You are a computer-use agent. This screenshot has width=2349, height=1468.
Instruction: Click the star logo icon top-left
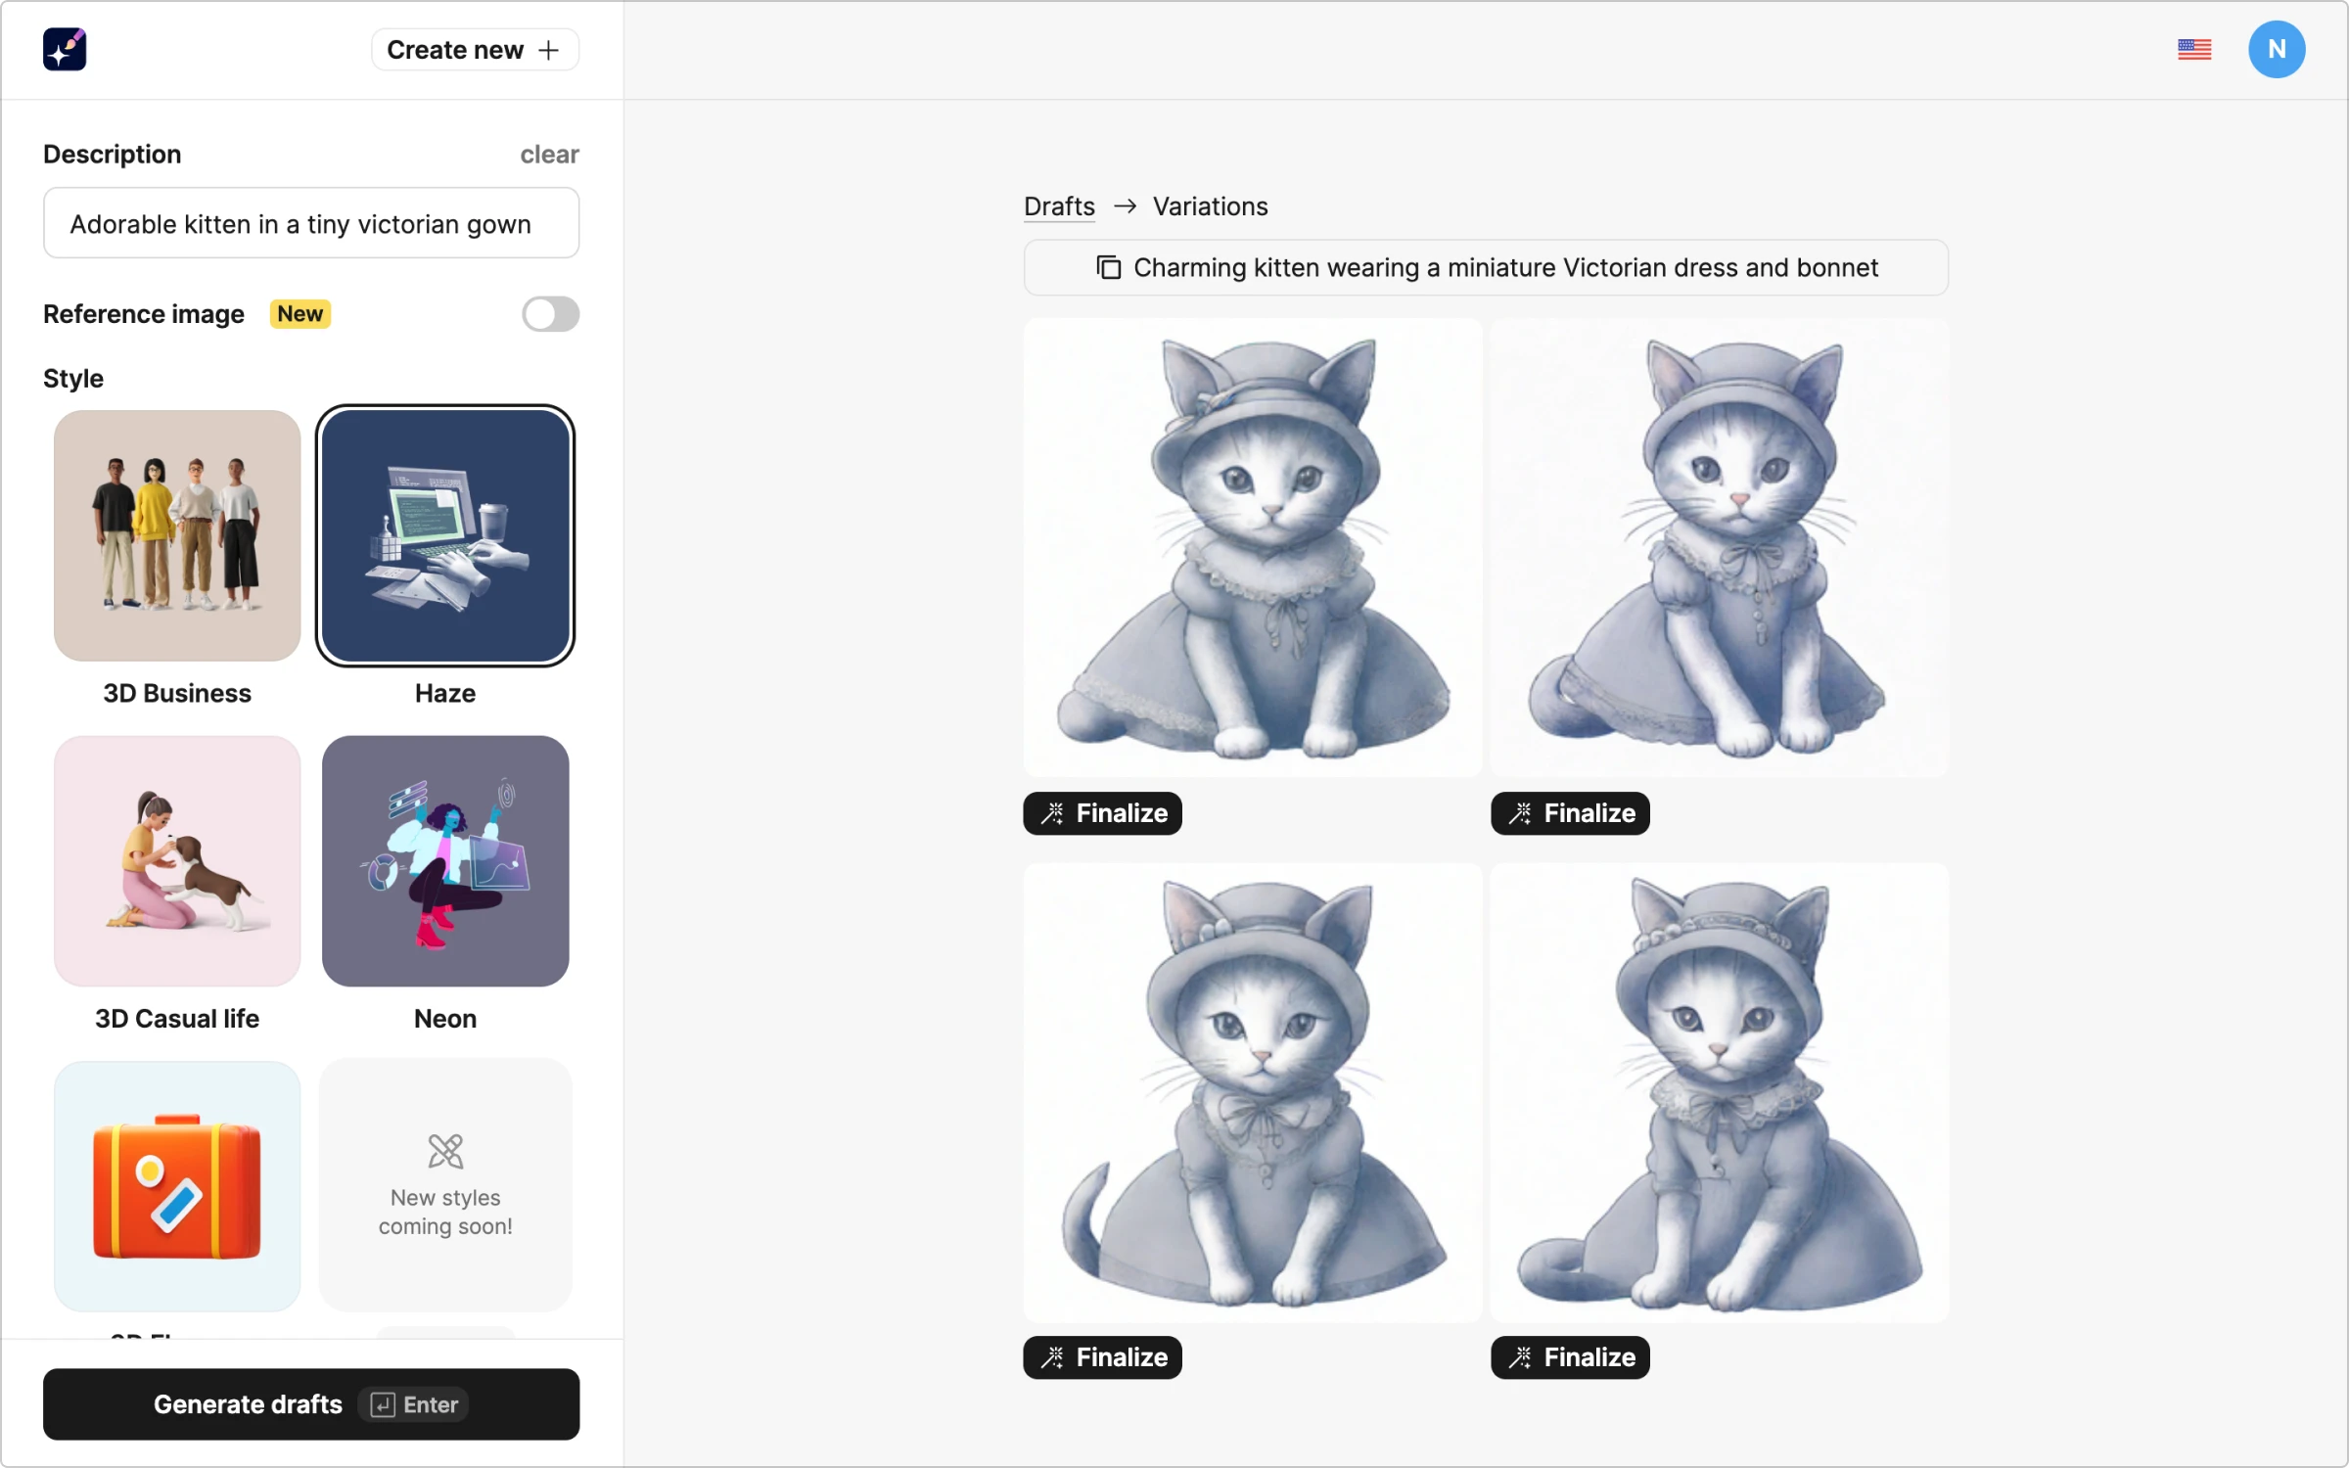65,49
